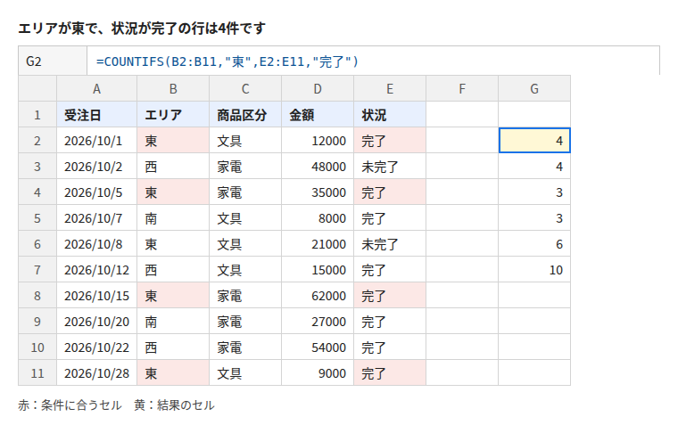Select row 3 header
Image resolution: width=678 pixels, height=425 pixels.
[37, 167]
